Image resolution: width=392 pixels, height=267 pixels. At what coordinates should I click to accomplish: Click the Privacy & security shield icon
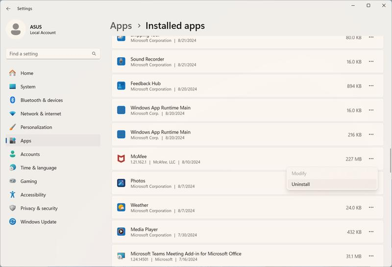(x=13, y=208)
